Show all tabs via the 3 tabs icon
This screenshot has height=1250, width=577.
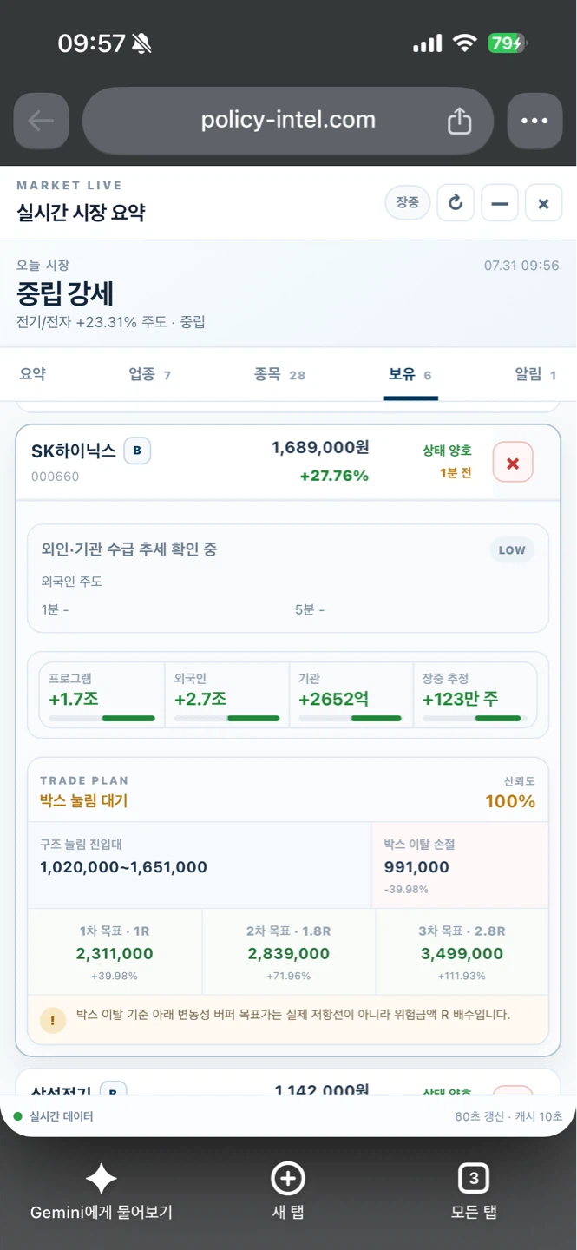coord(474,1179)
